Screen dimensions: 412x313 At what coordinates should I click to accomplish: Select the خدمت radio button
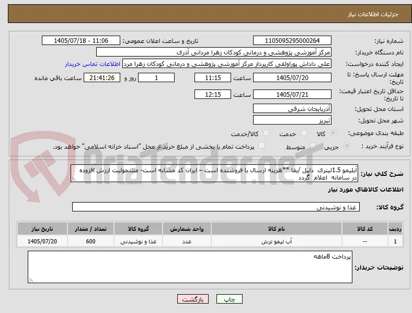click(304, 133)
